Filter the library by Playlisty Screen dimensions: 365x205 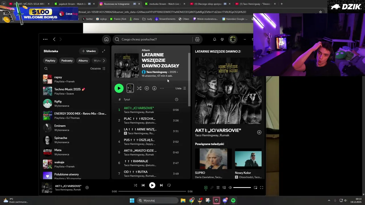tap(50, 60)
